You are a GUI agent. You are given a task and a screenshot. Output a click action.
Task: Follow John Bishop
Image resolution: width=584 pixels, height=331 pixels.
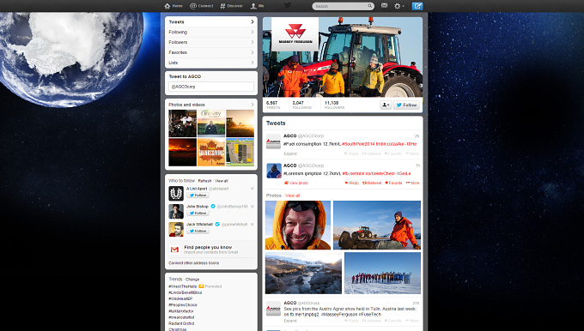point(198,214)
